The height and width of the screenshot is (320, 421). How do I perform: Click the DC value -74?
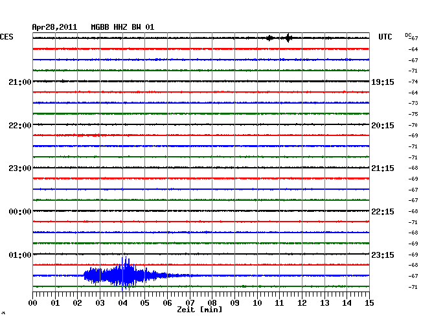click(x=413, y=82)
